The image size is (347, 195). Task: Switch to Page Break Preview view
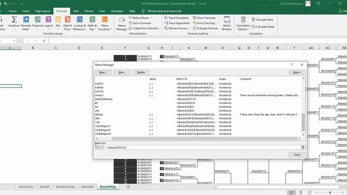point(310,193)
